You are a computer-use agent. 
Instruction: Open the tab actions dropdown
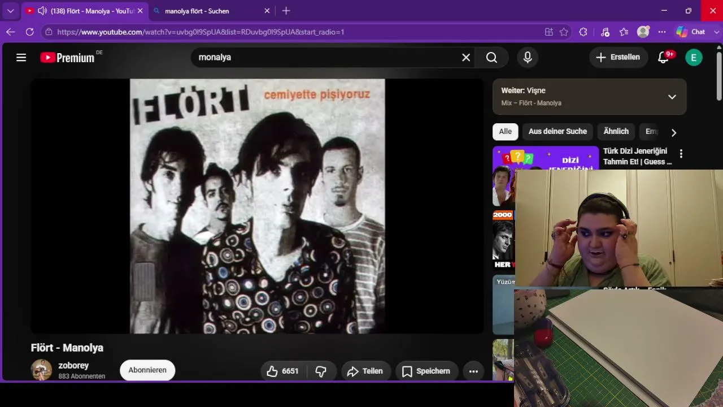[10, 11]
